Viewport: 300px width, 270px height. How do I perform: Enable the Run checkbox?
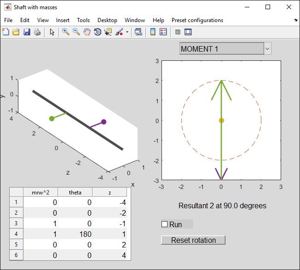[165, 224]
